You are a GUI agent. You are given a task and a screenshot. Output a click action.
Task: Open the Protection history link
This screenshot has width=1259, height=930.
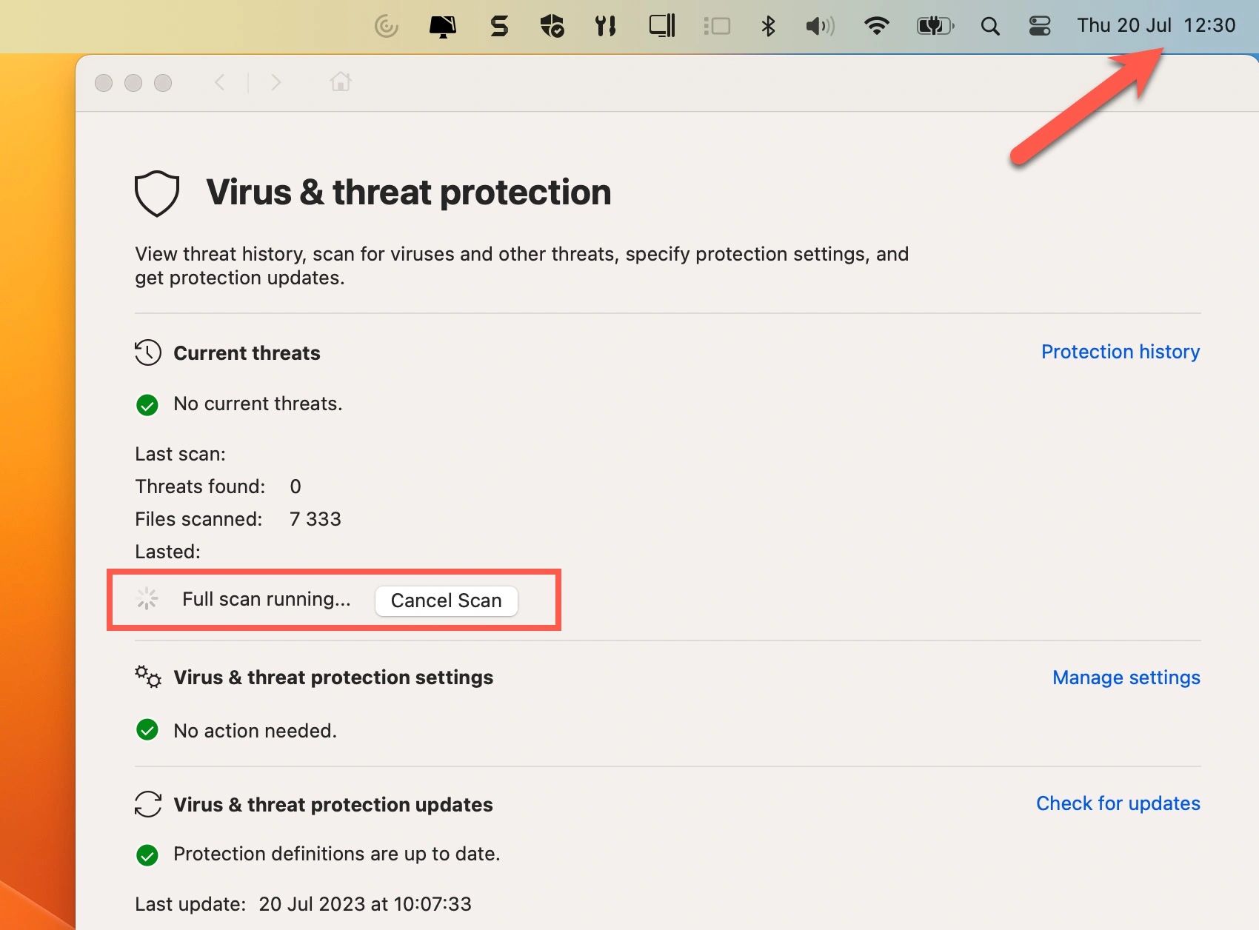[x=1120, y=352]
